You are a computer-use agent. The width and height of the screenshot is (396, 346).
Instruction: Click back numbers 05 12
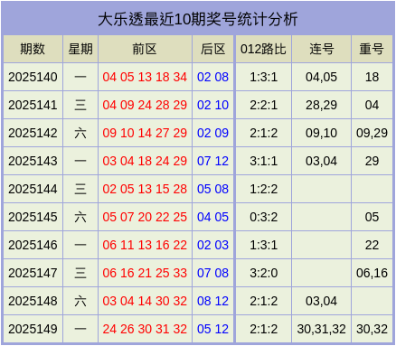point(212,329)
